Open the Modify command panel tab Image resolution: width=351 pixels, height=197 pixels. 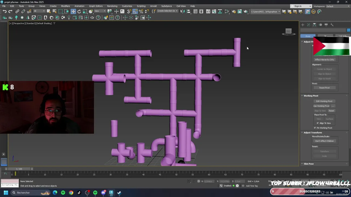click(308, 25)
